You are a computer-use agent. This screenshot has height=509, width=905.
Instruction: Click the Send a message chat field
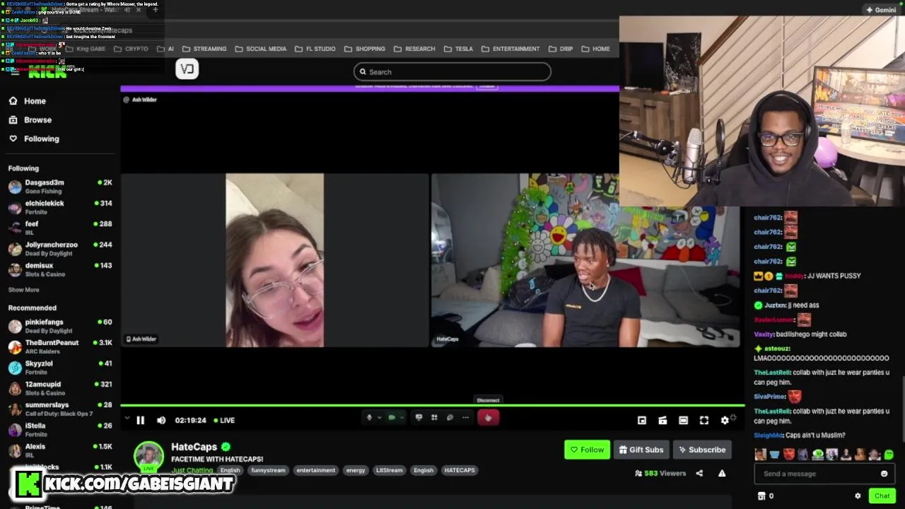pyautogui.click(x=824, y=474)
